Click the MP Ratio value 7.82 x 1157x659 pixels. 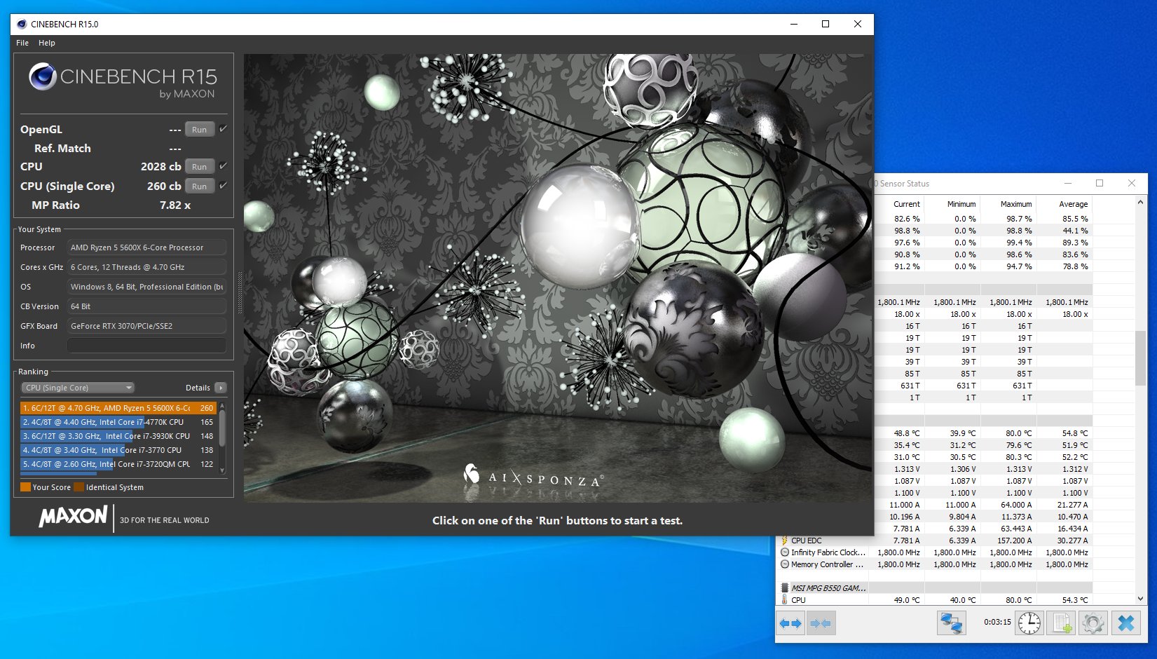pyautogui.click(x=175, y=205)
